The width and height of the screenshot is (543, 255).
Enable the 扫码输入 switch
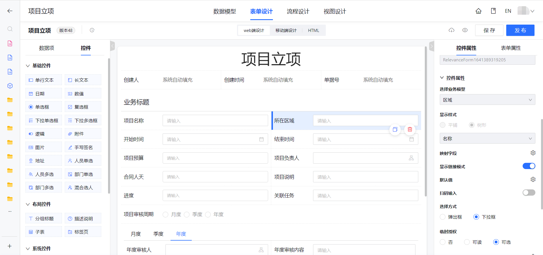529,193
